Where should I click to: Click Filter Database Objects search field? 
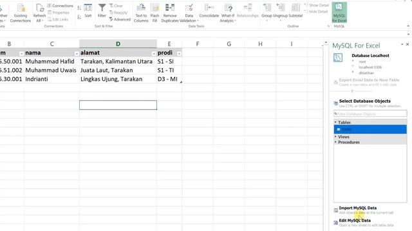pyautogui.click(x=370, y=114)
